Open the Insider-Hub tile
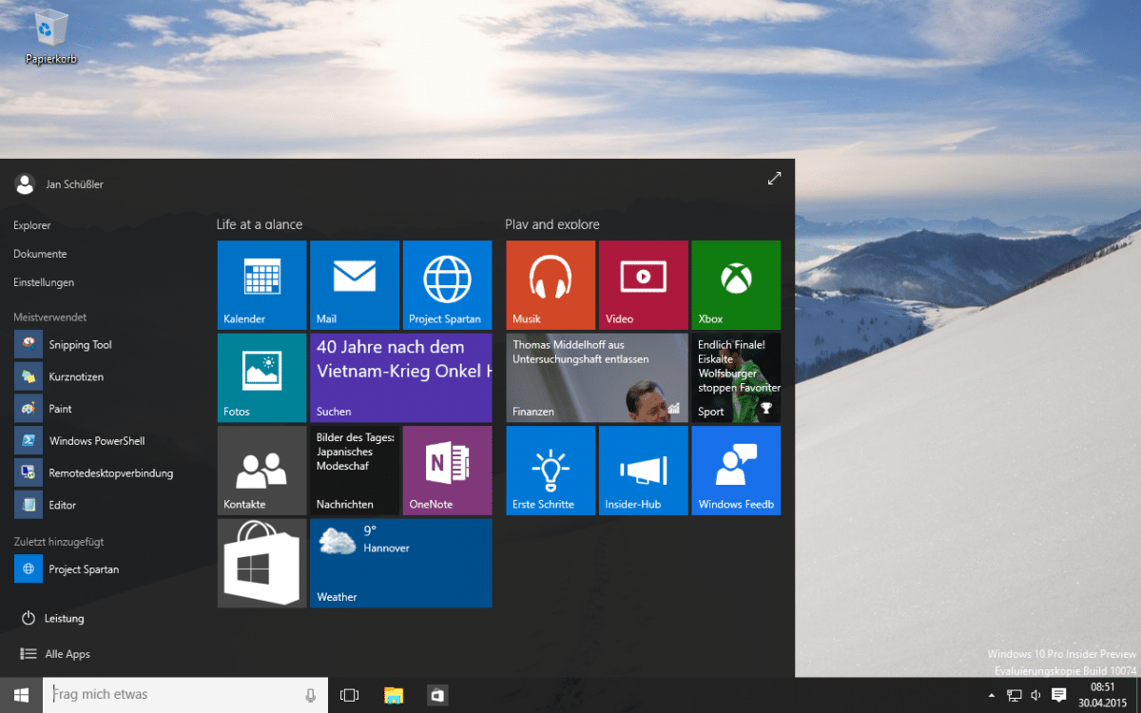The width and height of the screenshot is (1141, 713). [643, 471]
